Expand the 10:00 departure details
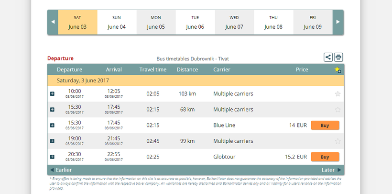The width and height of the screenshot is (392, 194). (52, 94)
